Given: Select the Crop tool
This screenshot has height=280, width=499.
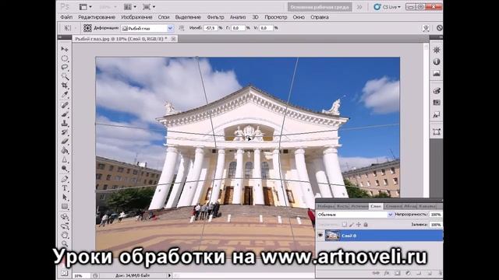Looking at the screenshot, I should coord(65,86).
